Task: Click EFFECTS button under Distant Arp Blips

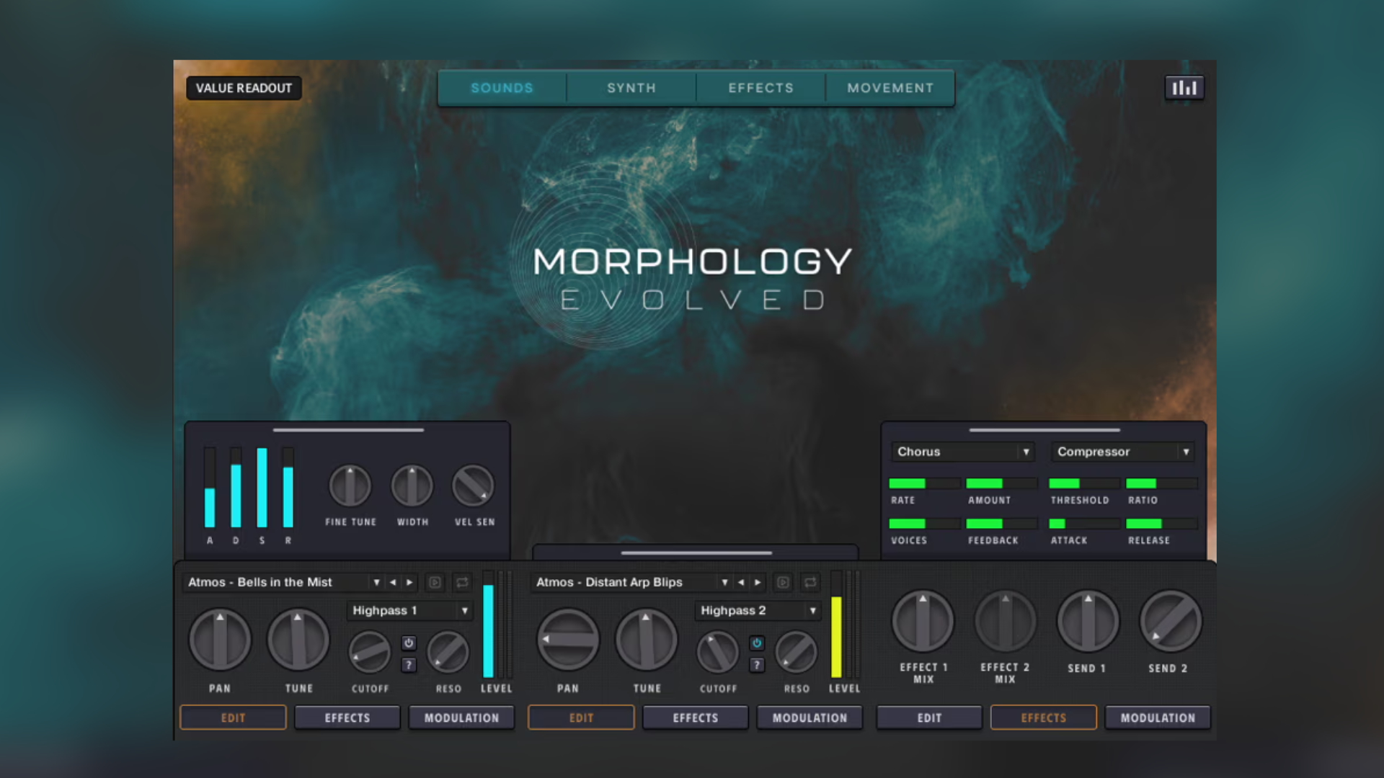Action: 695,717
